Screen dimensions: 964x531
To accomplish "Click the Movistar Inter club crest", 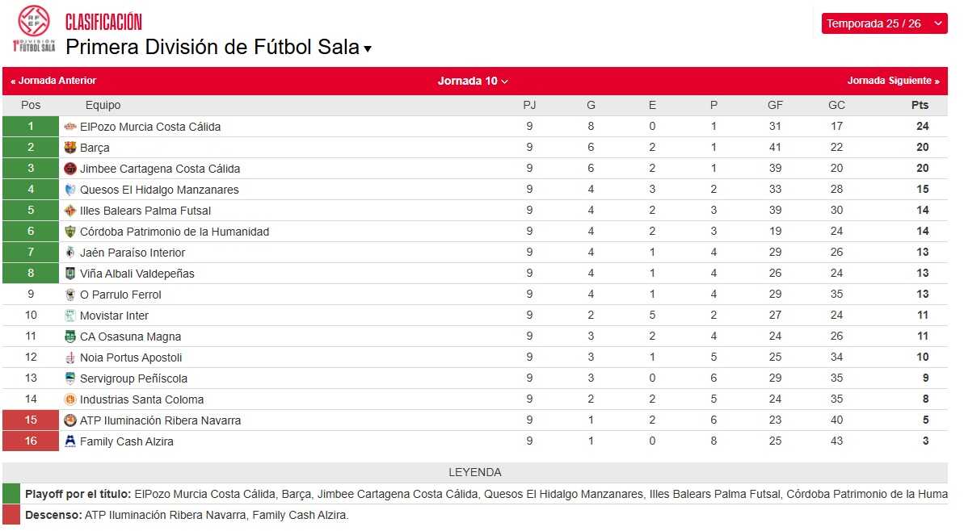I will pyautogui.click(x=71, y=316).
